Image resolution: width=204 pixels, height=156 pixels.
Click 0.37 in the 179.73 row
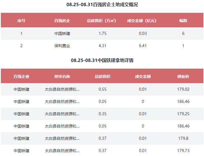point(103,151)
